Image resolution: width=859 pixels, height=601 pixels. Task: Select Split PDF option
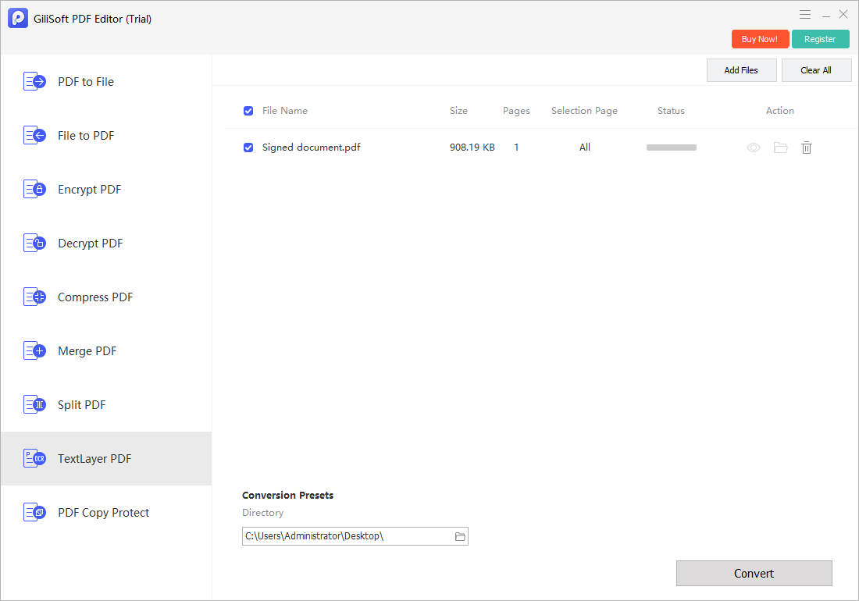[x=106, y=404]
